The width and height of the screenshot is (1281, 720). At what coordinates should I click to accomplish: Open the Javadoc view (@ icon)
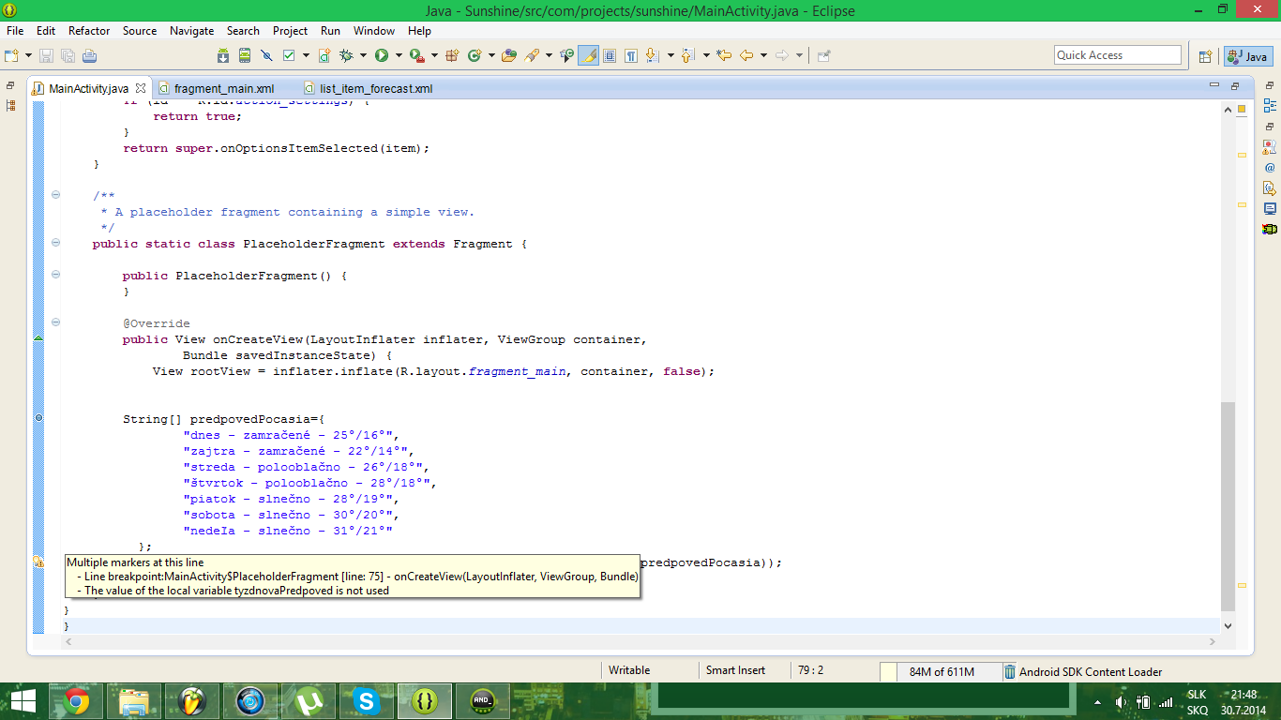1269,168
